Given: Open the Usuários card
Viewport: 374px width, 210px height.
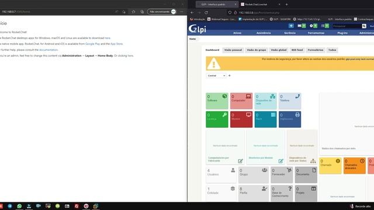Looking at the screenshot, I should point(221,175).
